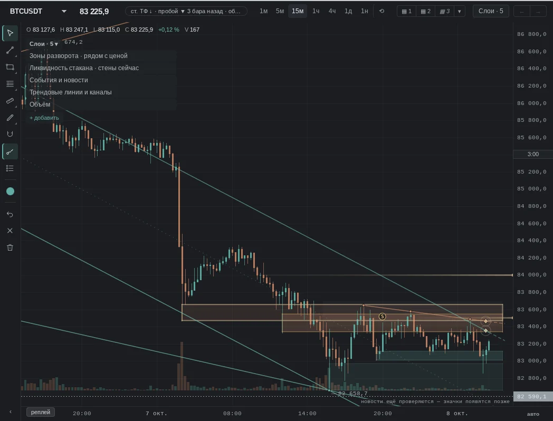The width and height of the screenshot is (553, 421).
Task: Switch to the 4ч timeframe
Action: coord(332,11)
